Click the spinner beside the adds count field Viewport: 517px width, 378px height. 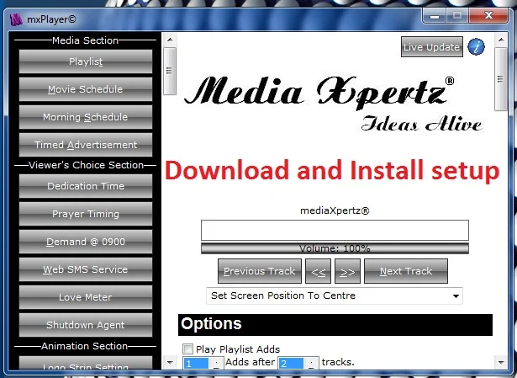pos(216,363)
